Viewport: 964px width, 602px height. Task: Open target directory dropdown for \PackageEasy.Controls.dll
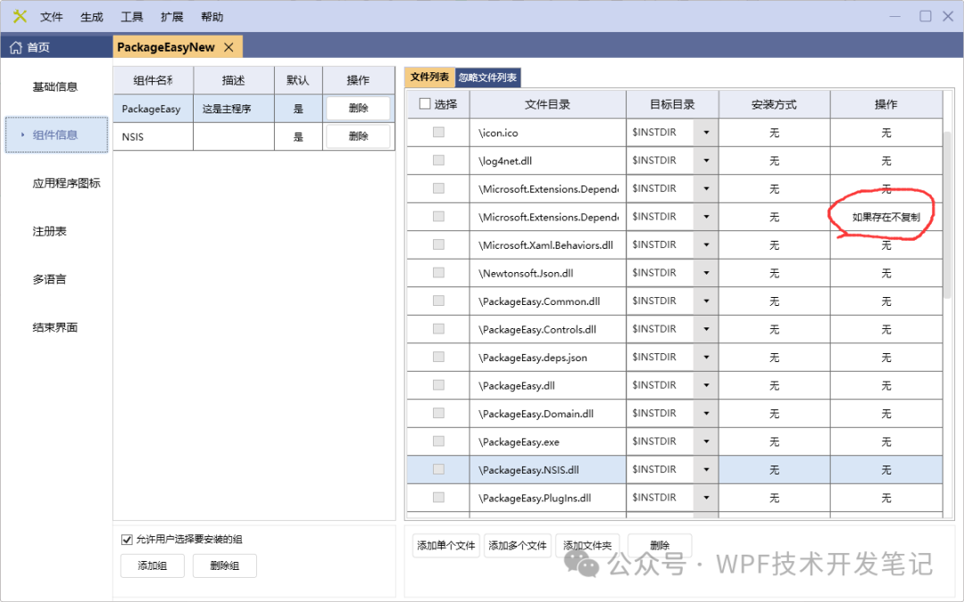click(706, 329)
